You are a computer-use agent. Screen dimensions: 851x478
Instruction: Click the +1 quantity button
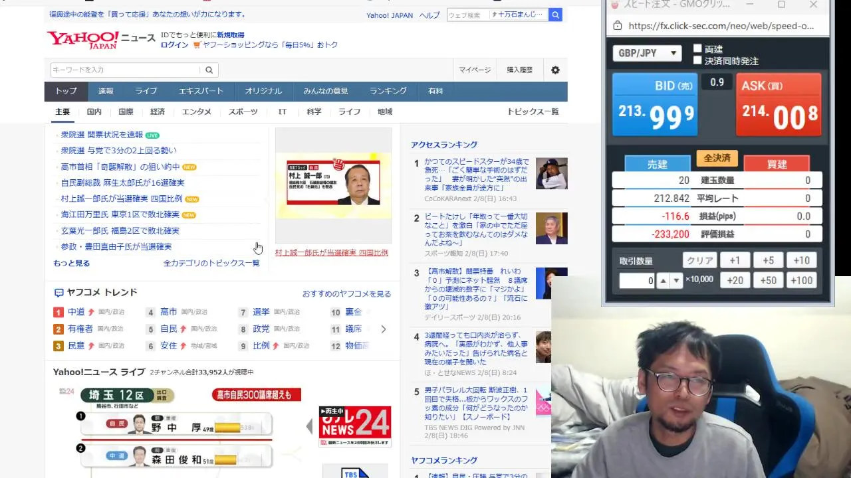735,260
